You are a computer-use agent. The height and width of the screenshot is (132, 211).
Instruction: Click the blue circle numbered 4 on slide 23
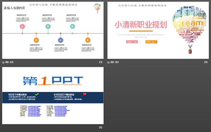(x=61, y=40)
